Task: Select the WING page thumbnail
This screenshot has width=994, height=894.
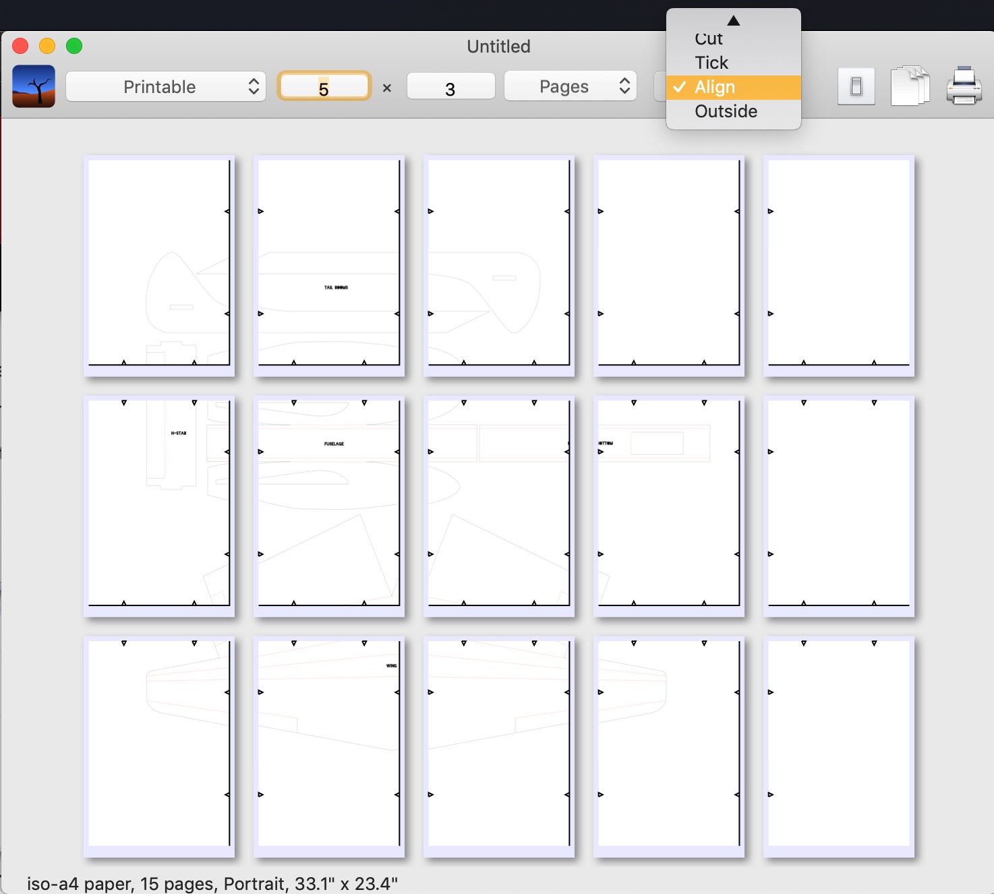Action: pos(329,746)
